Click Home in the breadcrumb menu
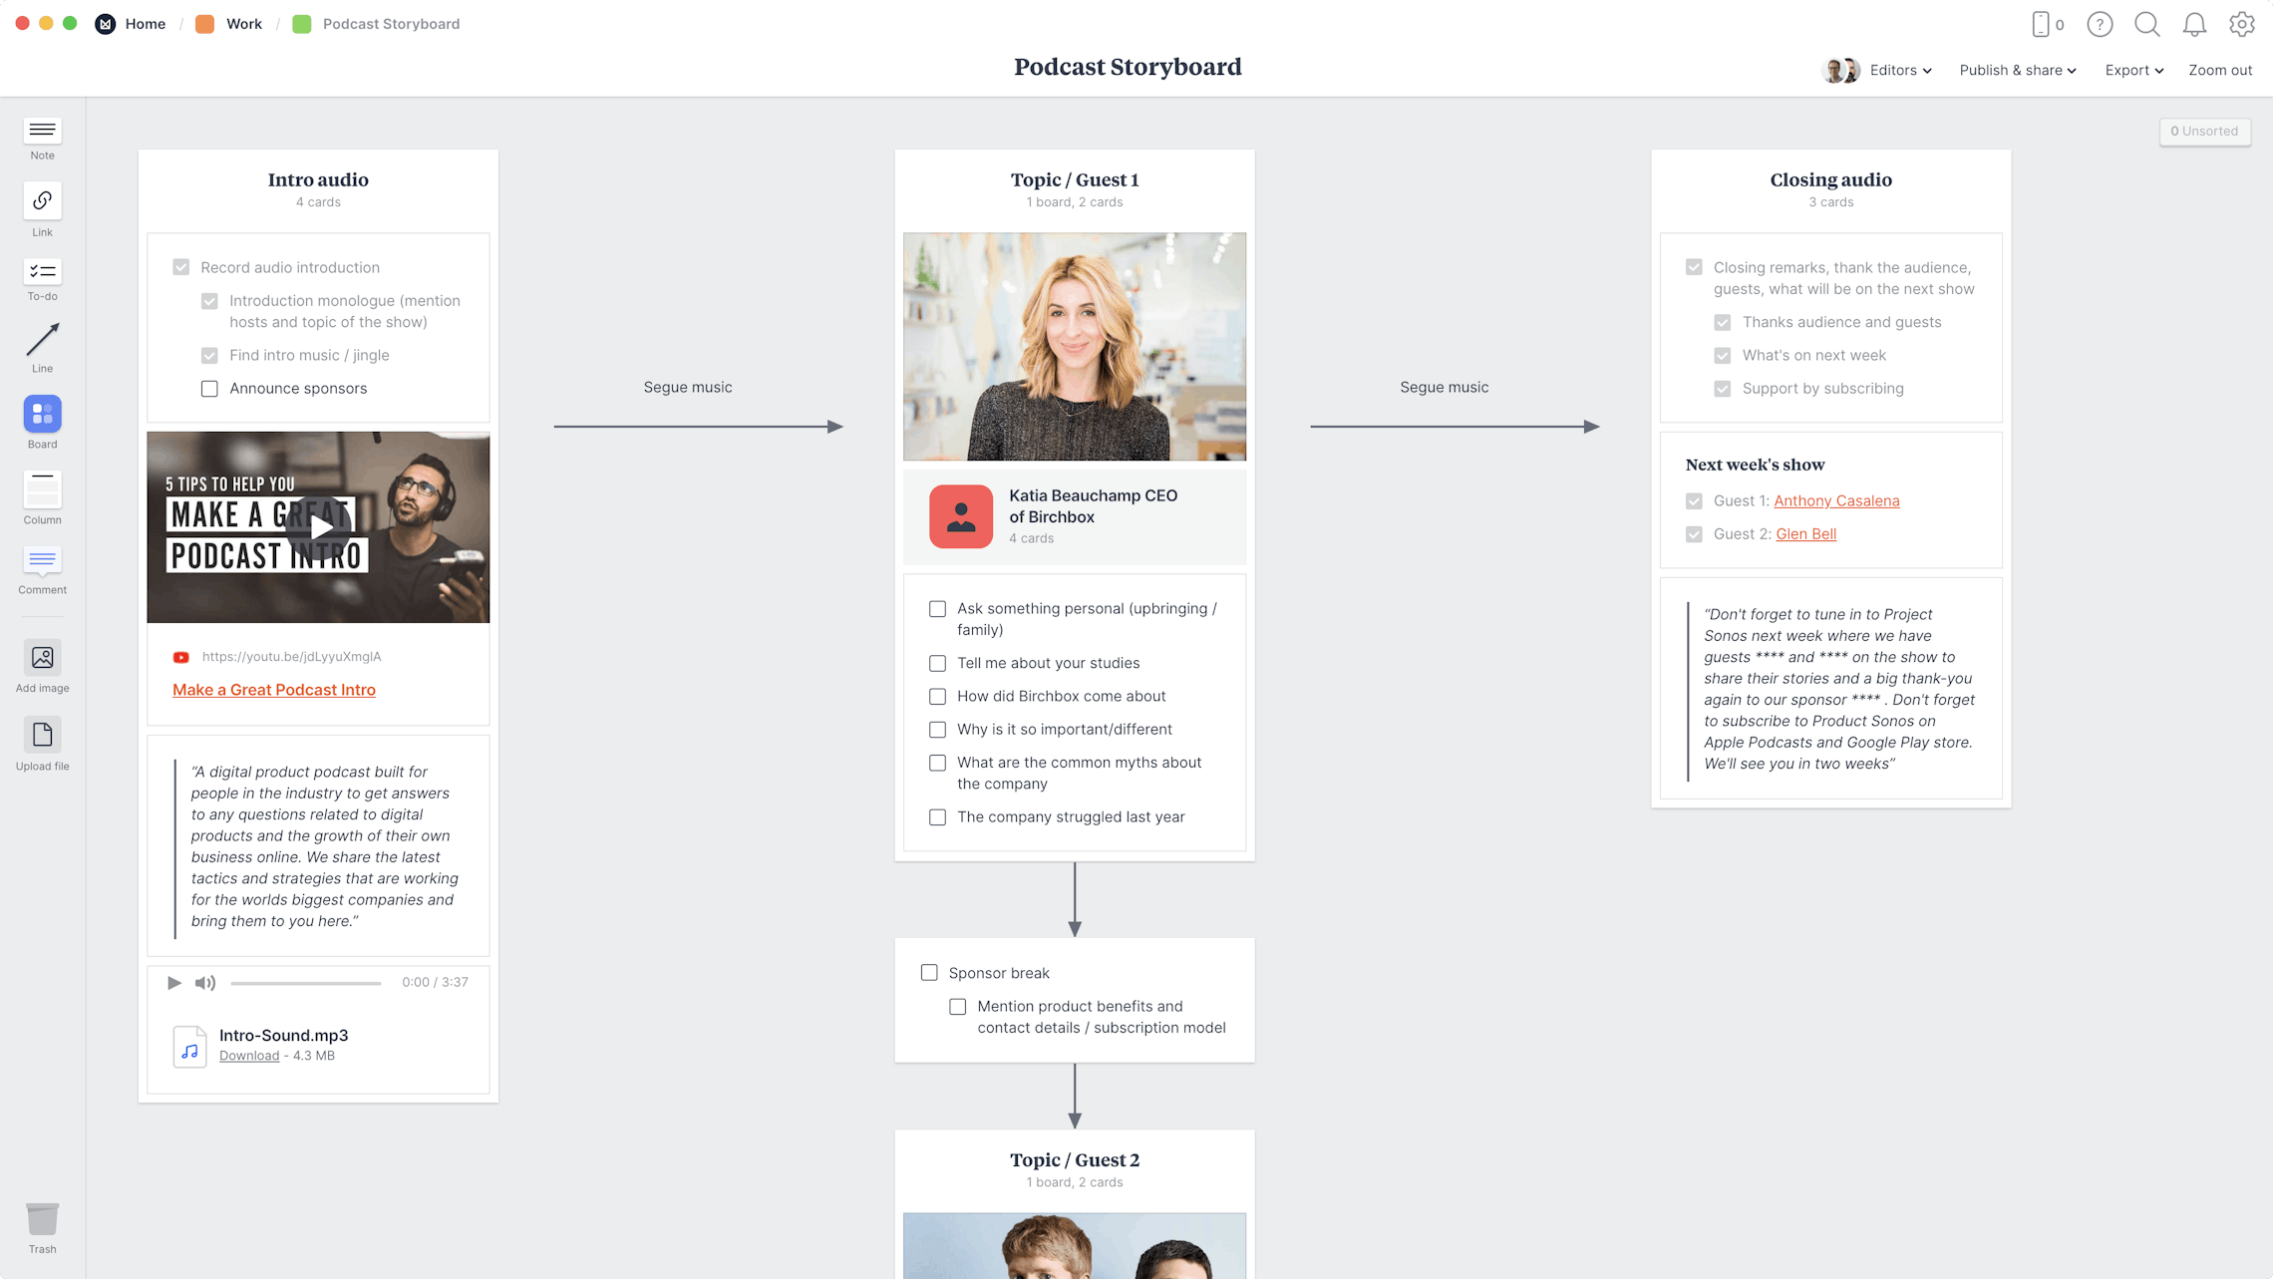 pyautogui.click(x=146, y=23)
